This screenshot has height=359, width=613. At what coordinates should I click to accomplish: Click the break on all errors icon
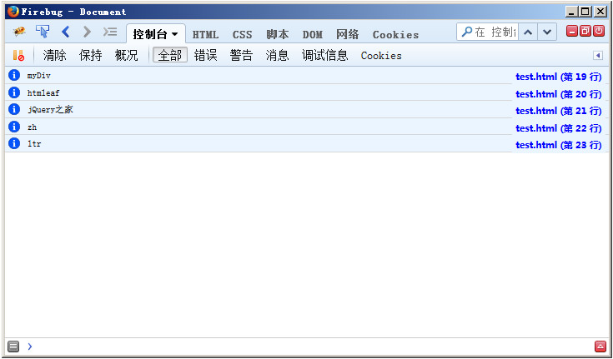(x=18, y=56)
